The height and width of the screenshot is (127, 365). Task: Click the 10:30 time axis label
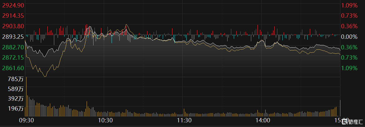[x=105, y=120]
